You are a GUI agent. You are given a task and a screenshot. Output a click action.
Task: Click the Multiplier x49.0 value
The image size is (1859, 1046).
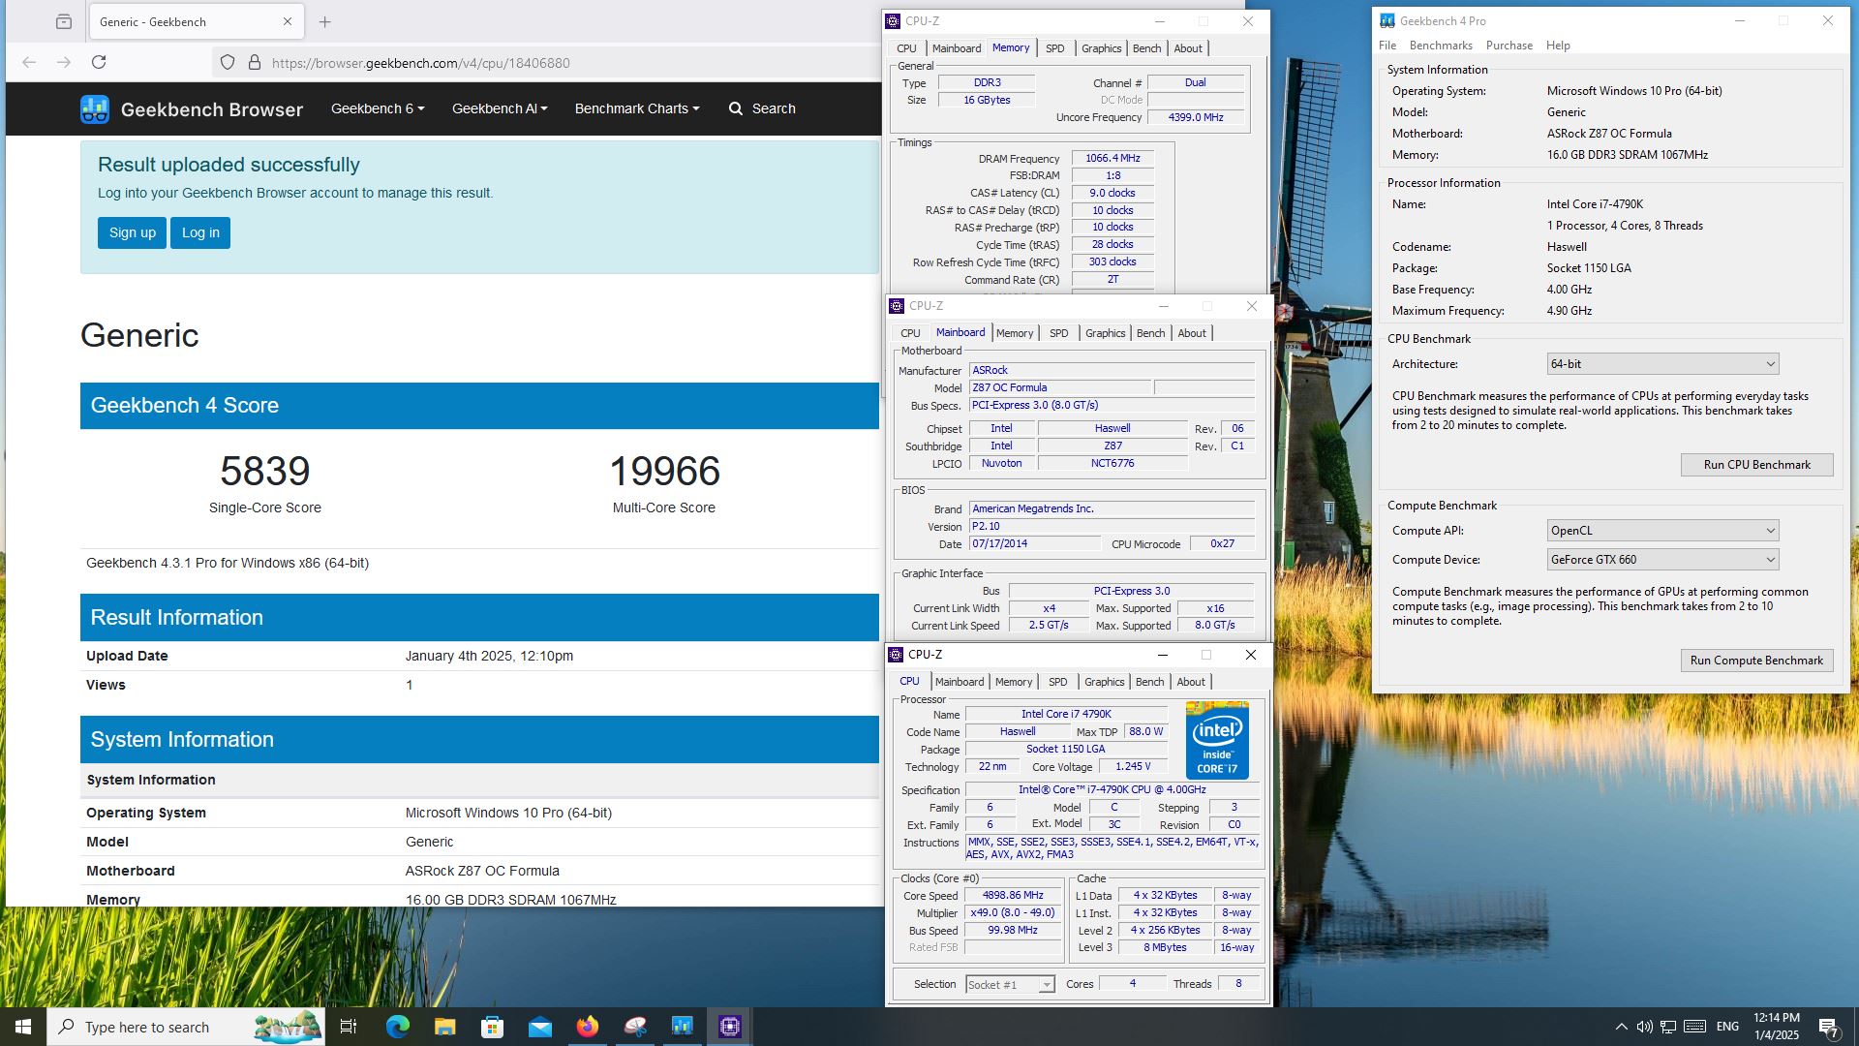click(1013, 913)
